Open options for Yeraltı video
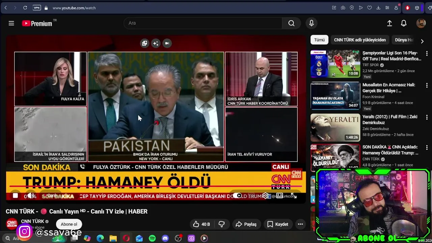Image resolution: width=432 pixels, height=243 pixels. coord(427,117)
